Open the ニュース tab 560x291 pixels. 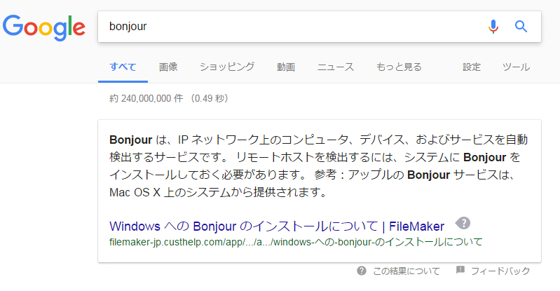click(x=336, y=67)
